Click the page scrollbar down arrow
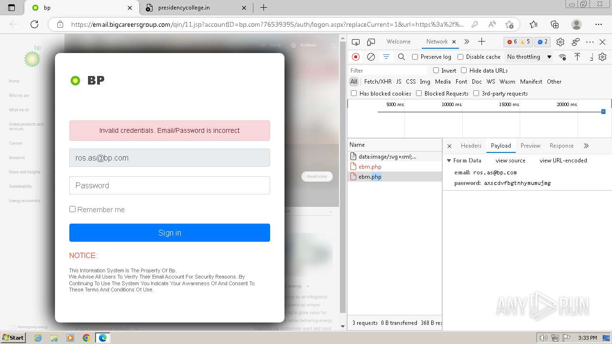Screen dimensions: 612x344 click(x=342, y=326)
